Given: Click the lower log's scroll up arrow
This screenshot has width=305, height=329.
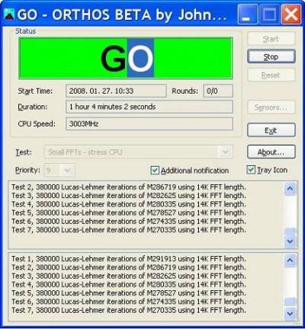Looking at the screenshot, I should 291,260.
